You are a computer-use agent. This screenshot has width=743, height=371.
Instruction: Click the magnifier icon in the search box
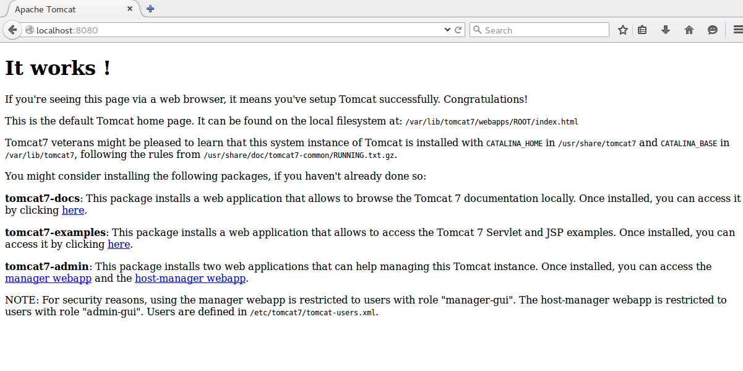(x=477, y=30)
